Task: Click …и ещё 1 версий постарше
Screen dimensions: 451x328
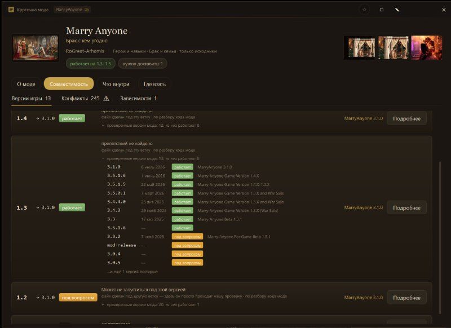Action: [132, 272]
